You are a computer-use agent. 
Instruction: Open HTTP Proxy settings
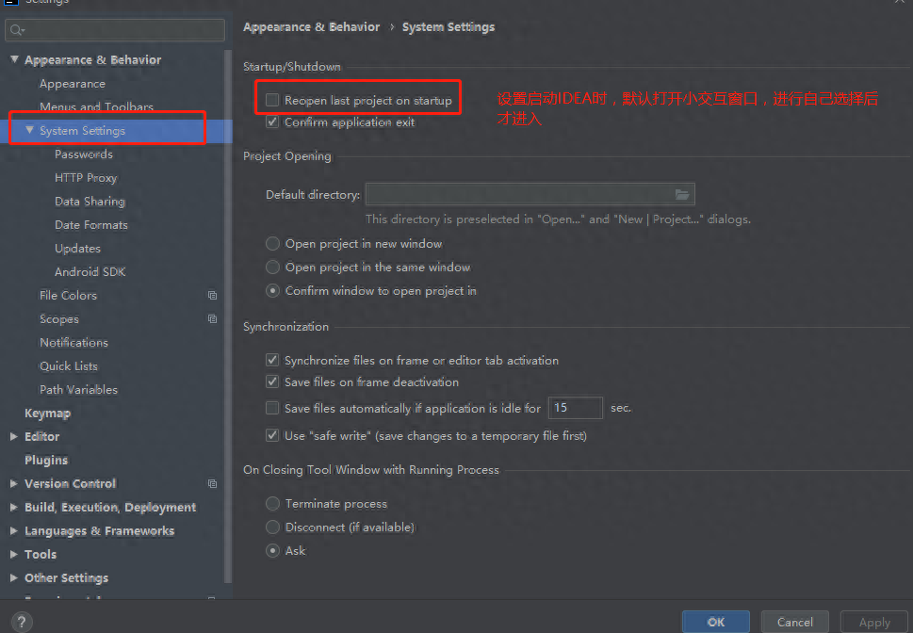click(x=86, y=178)
